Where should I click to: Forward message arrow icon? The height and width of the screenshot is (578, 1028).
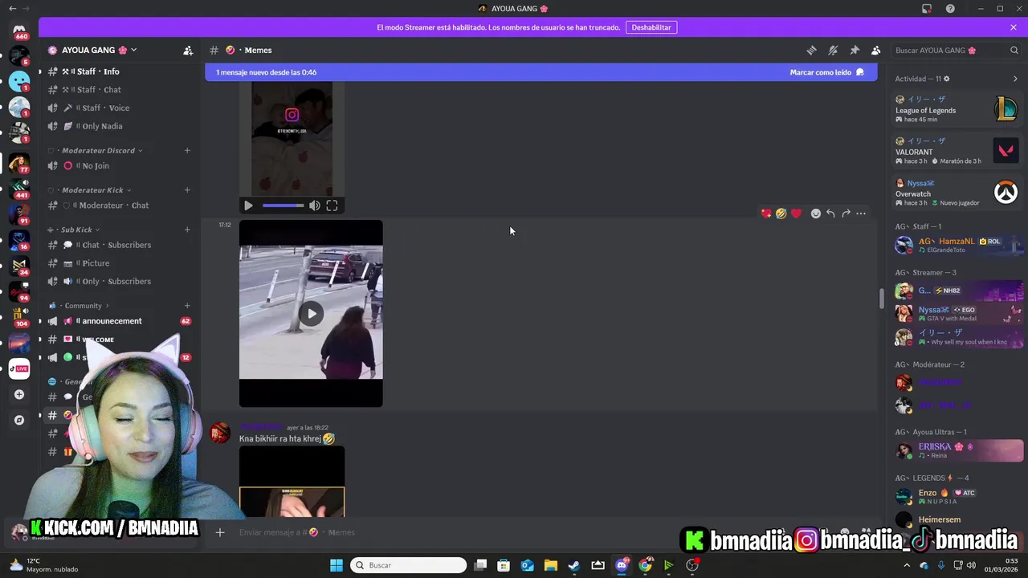[846, 214]
